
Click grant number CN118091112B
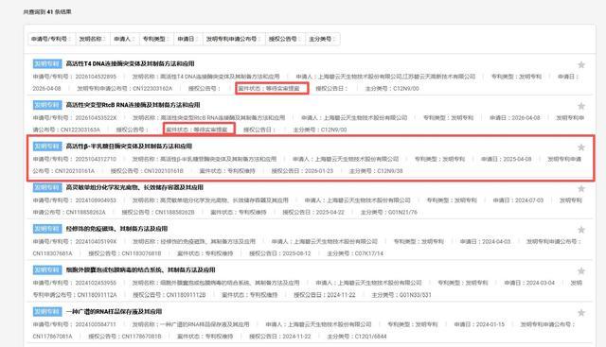[x=186, y=295]
